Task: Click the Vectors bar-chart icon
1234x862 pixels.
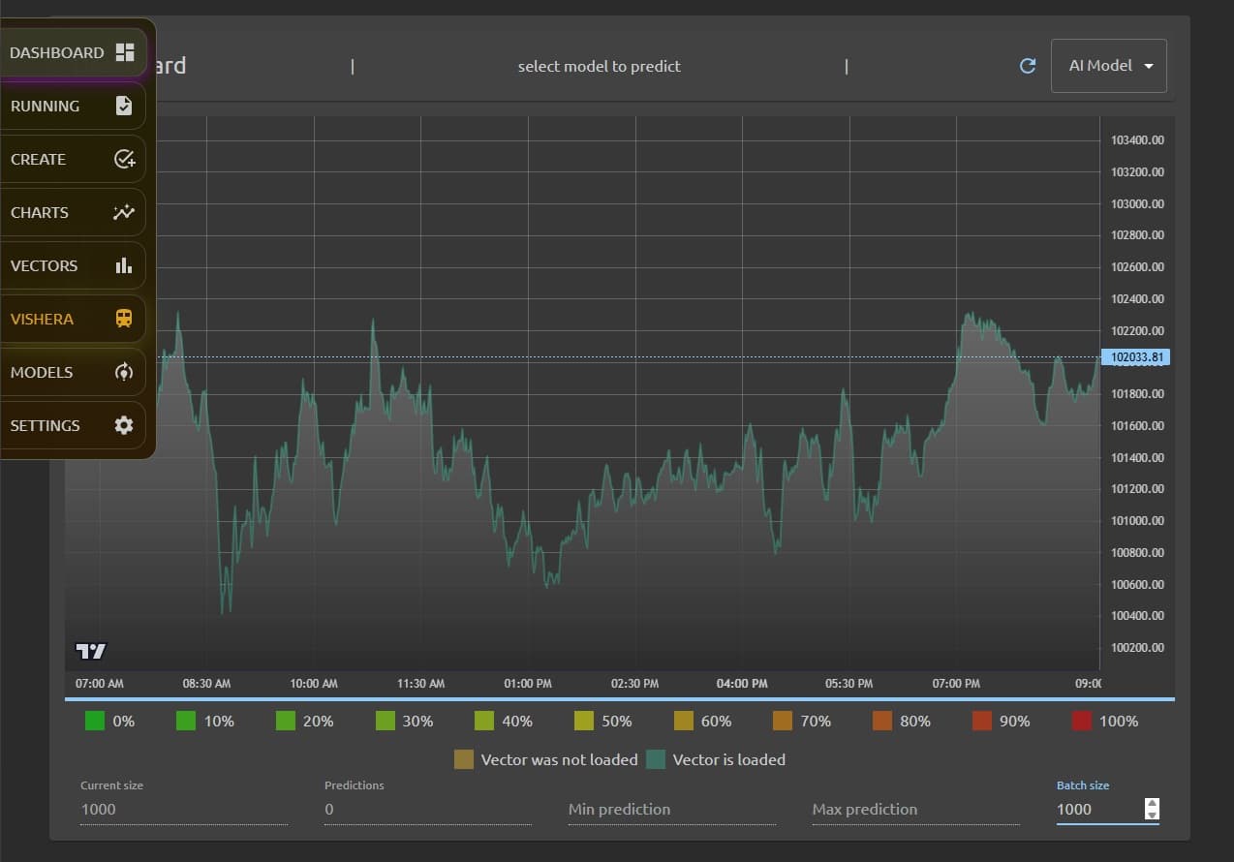Action: pyautogui.click(x=124, y=265)
